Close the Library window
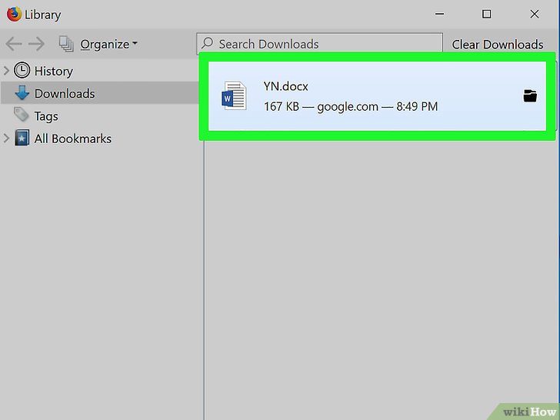The height and width of the screenshot is (420, 560). click(535, 14)
